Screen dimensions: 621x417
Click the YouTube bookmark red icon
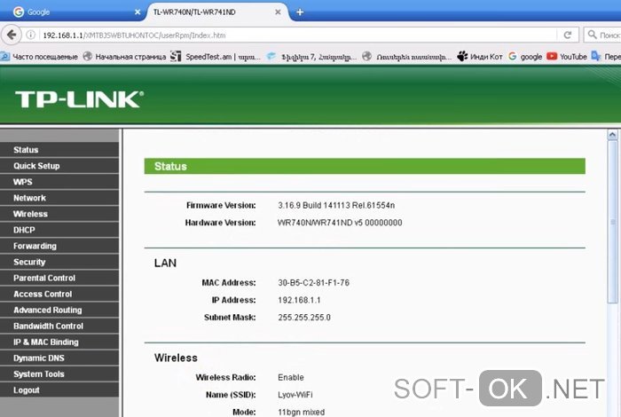click(x=552, y=56)
